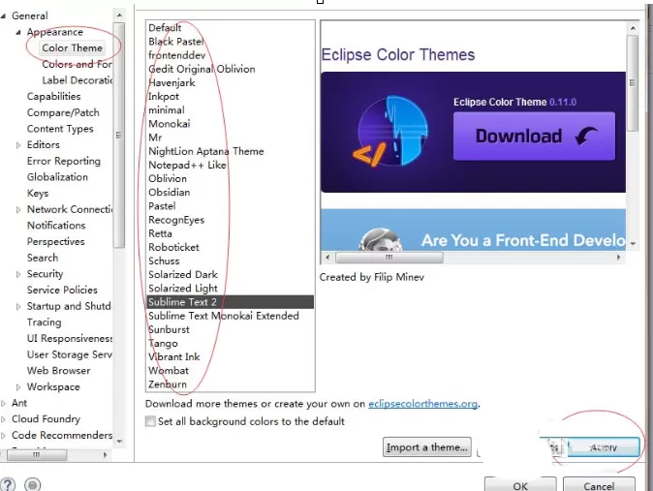
Task: Select Notifications in the tree
Action: [56, 226]
